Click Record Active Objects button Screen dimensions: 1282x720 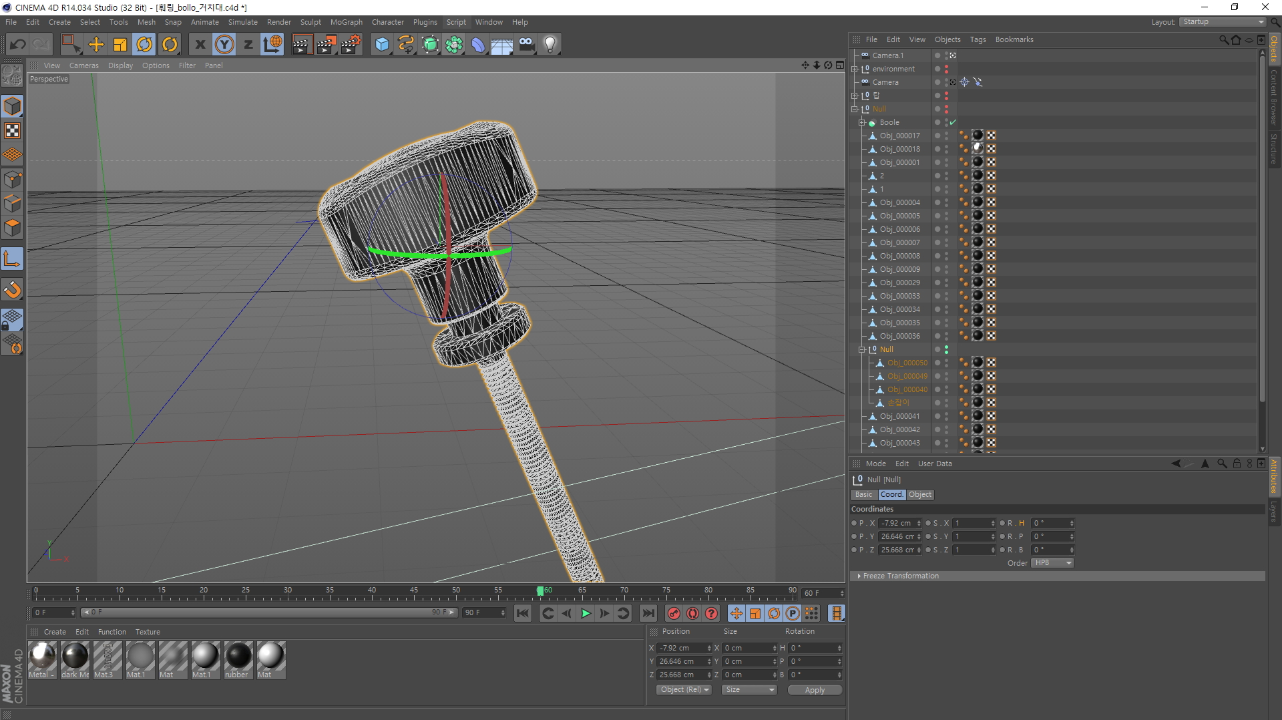674,613
